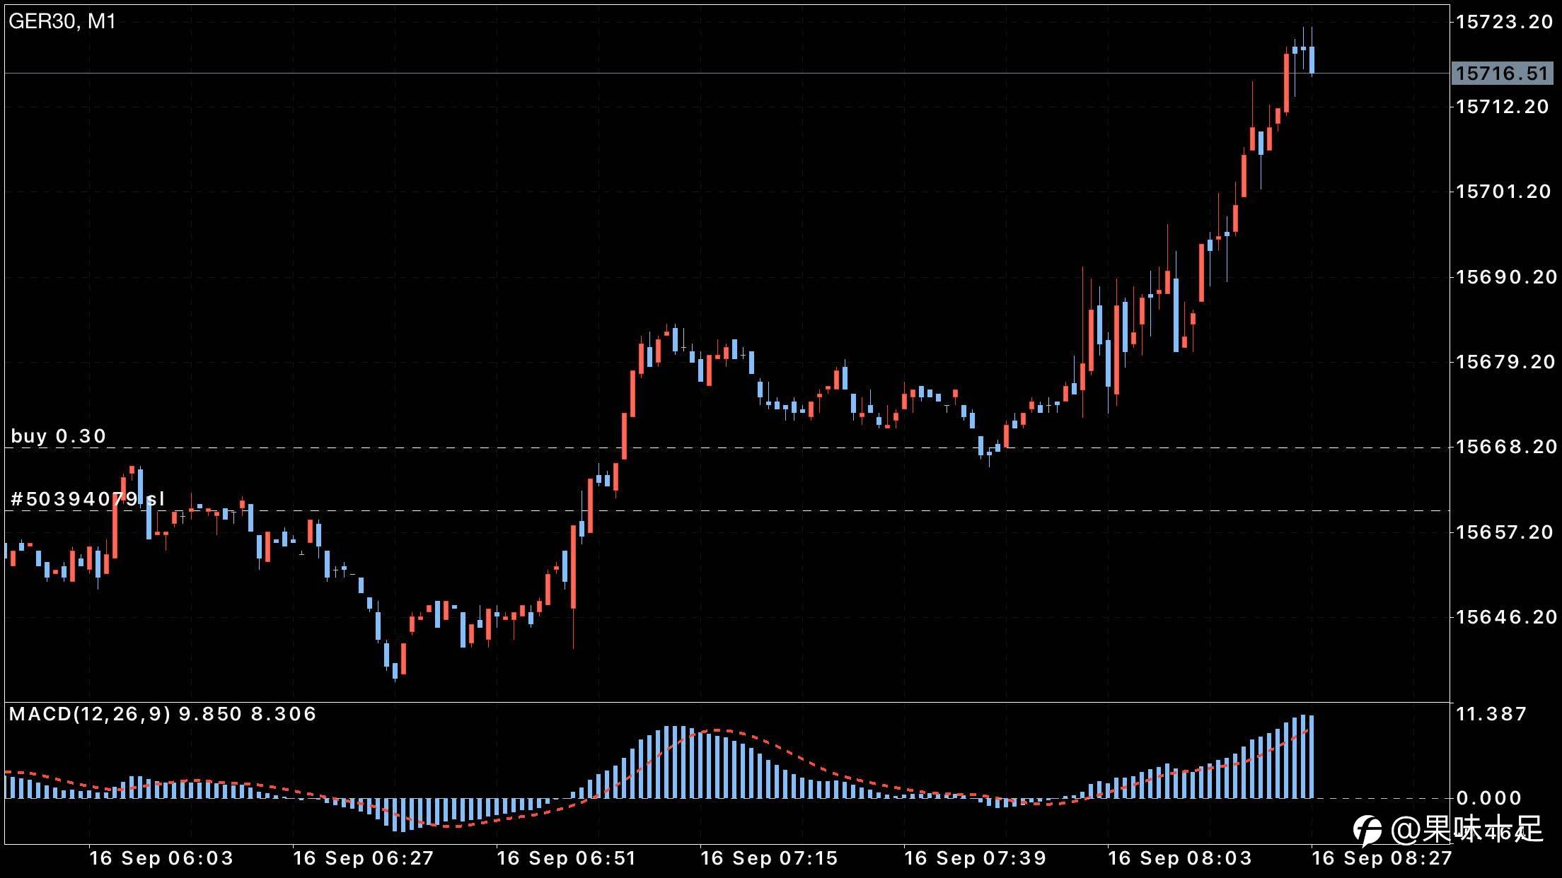
Task: Select the current price tag 15716.51
Action: click(x=1502, y=74)
